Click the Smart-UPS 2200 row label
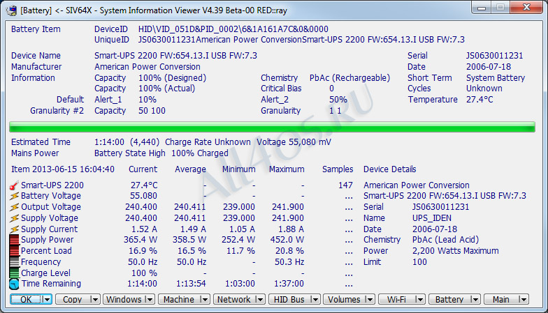 tap(52, 185)
